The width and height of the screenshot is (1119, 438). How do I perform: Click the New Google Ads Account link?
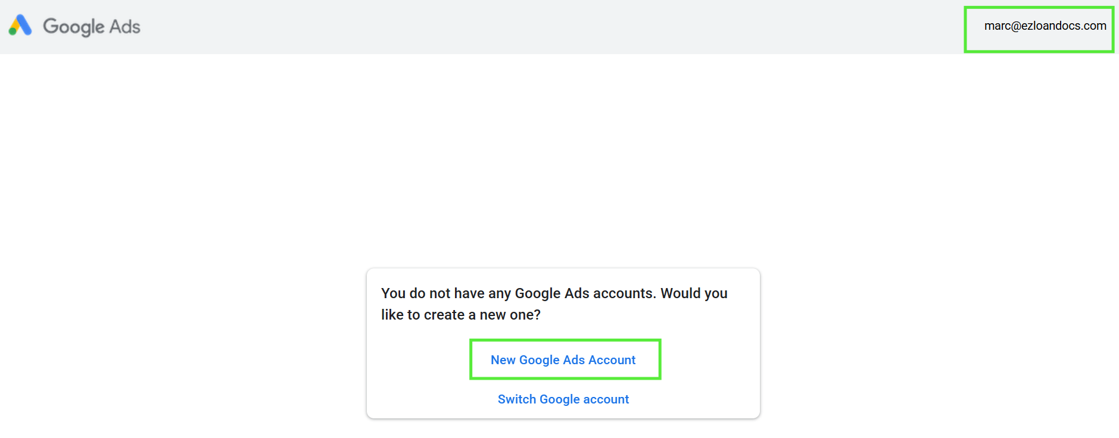coord(563,360)
